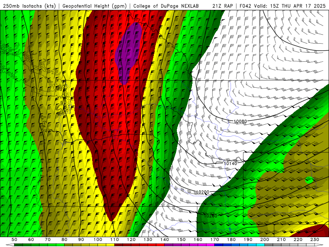Click the 180 value on the color scale
The image size is (329, 247).
(231, 240)
